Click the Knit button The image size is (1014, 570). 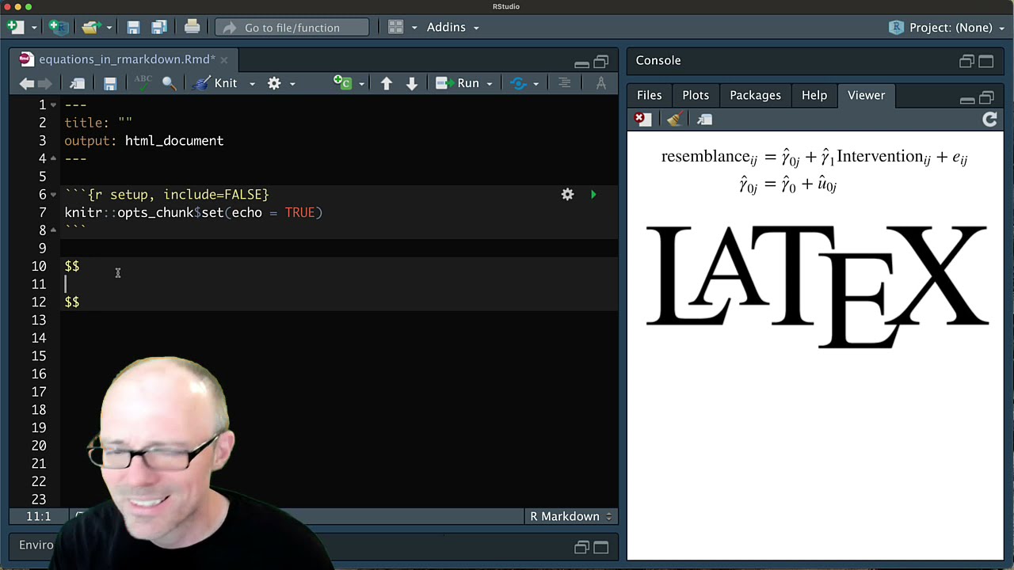pyautogui.click(x=215, y=83)
